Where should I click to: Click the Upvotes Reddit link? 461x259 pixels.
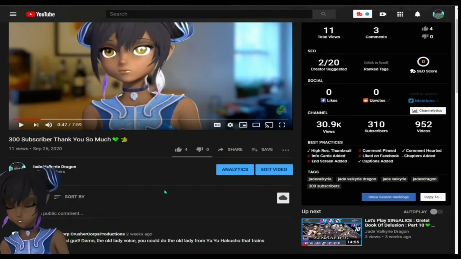[376, 101]
